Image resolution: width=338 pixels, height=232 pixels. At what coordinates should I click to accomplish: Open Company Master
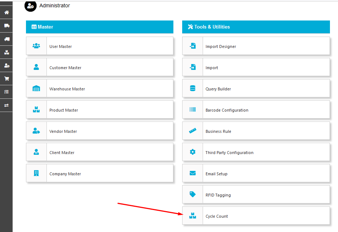pos(65,174)
